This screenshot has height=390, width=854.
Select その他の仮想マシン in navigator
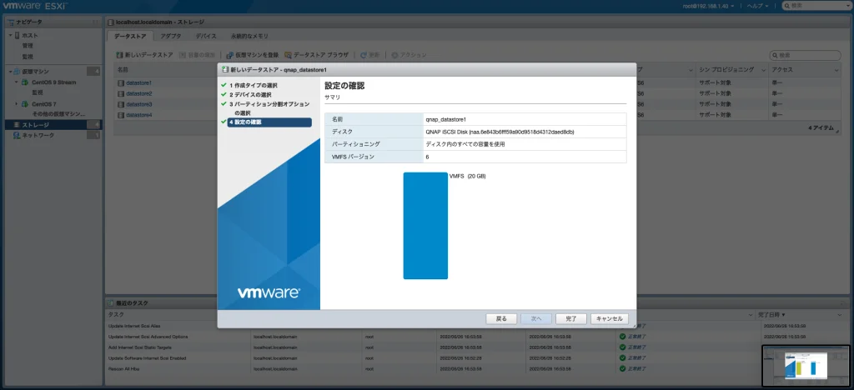(59, 113)
